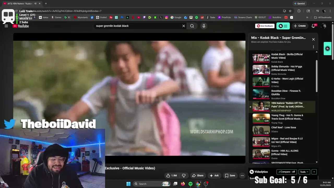Like the video with 1.9M thumbs up
Viewport: 334px width, 188px height.
[171, 175]
